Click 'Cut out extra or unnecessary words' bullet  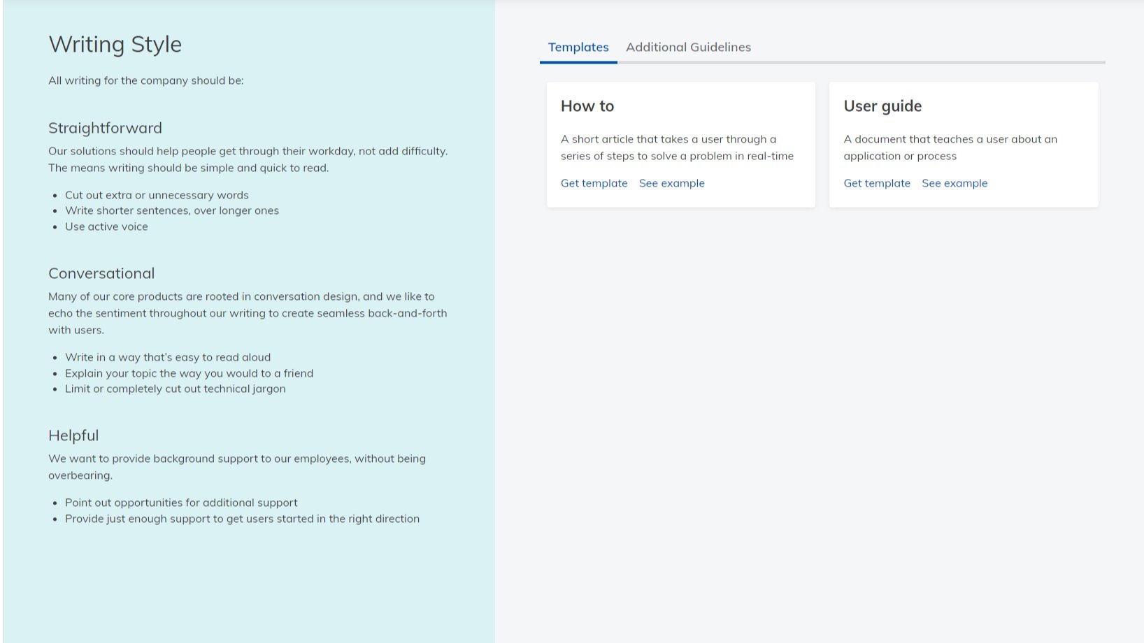pyautogui.click(x=157, y=195)
